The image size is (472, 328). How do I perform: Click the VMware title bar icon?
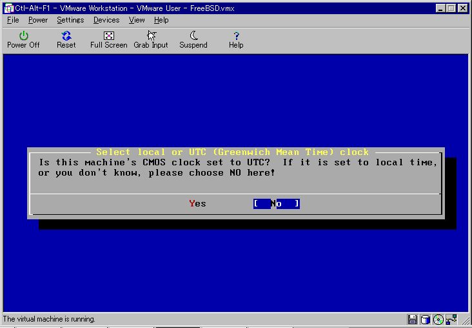9,8
